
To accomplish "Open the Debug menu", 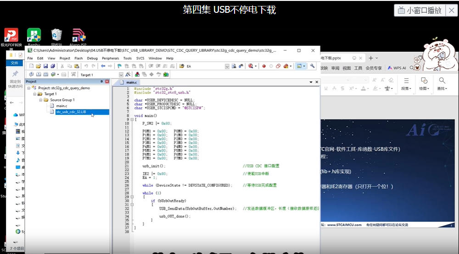I will (92, 59).
